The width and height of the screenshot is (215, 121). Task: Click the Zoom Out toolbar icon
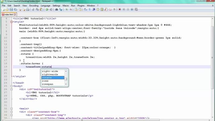[71, 9]
